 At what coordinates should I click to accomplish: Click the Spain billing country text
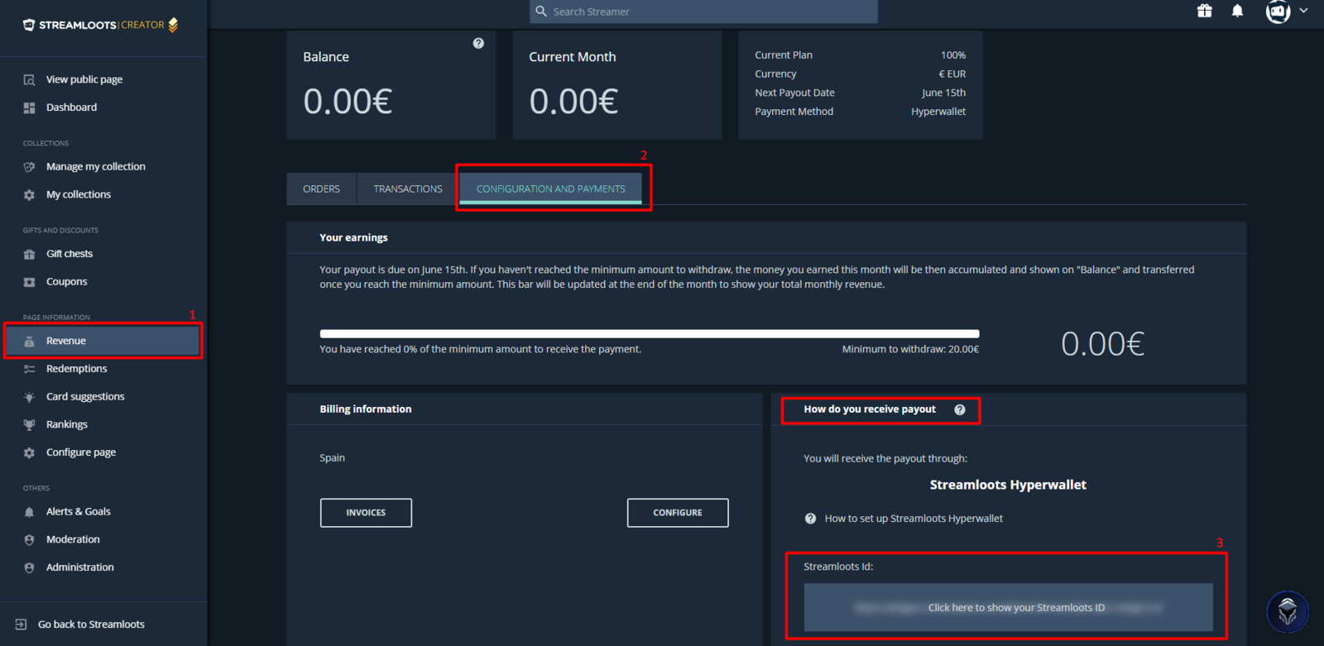pos(333,457)
